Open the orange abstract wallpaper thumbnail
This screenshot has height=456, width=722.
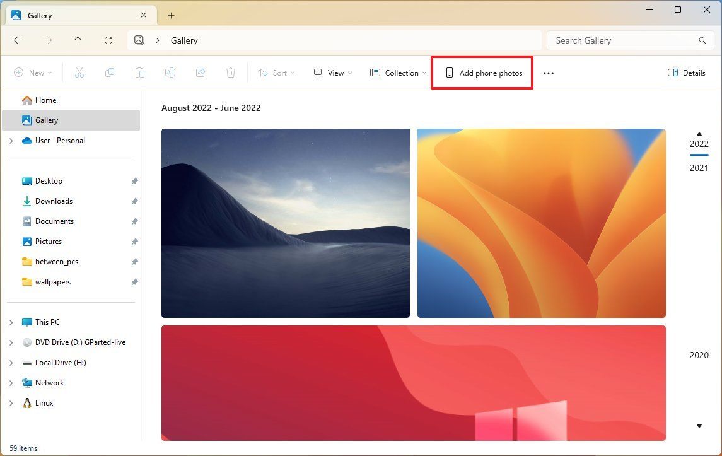click(x=541, y=223)
